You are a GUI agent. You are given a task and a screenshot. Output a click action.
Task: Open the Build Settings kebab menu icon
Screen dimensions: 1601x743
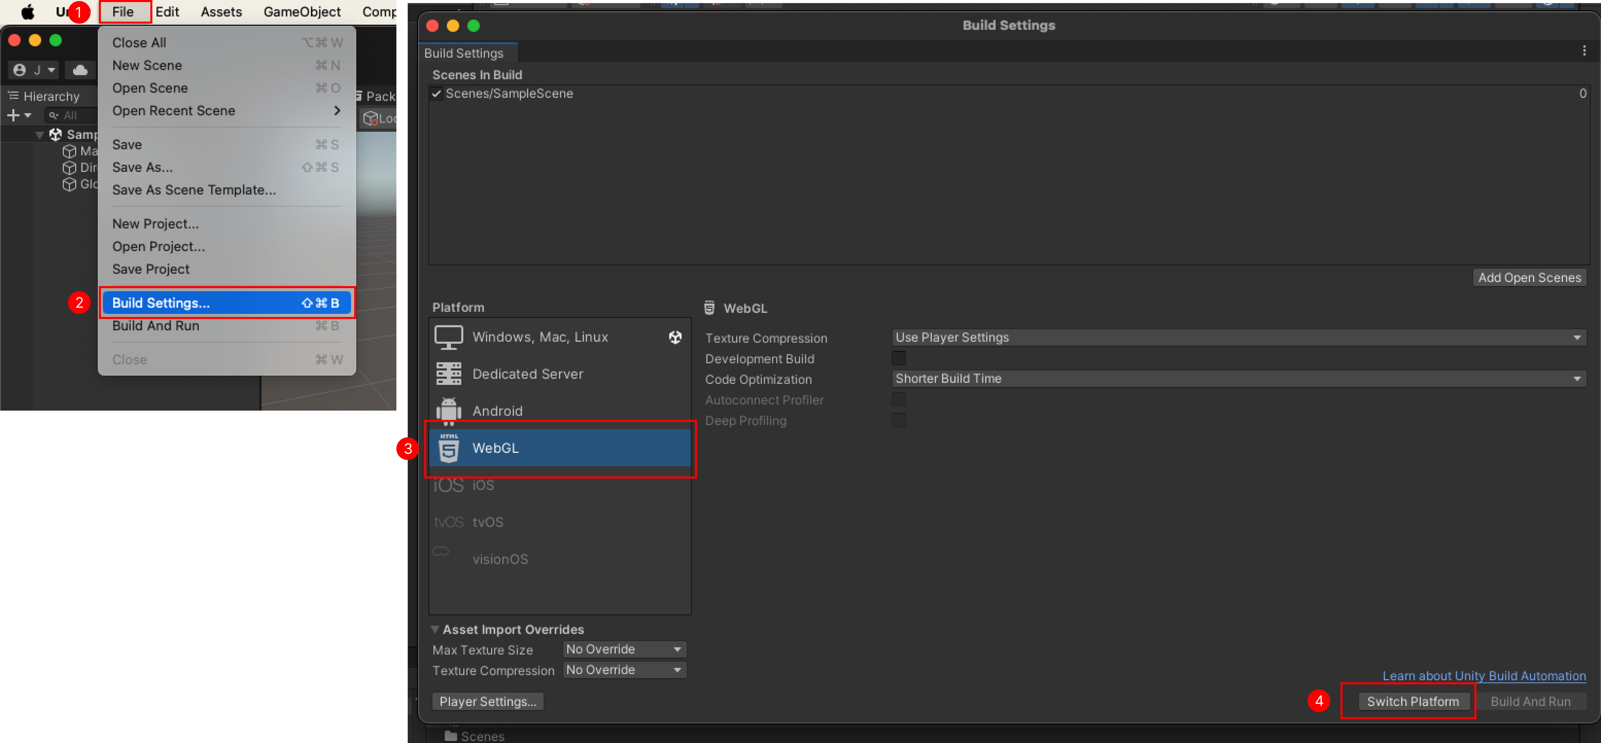[1584, 51]
